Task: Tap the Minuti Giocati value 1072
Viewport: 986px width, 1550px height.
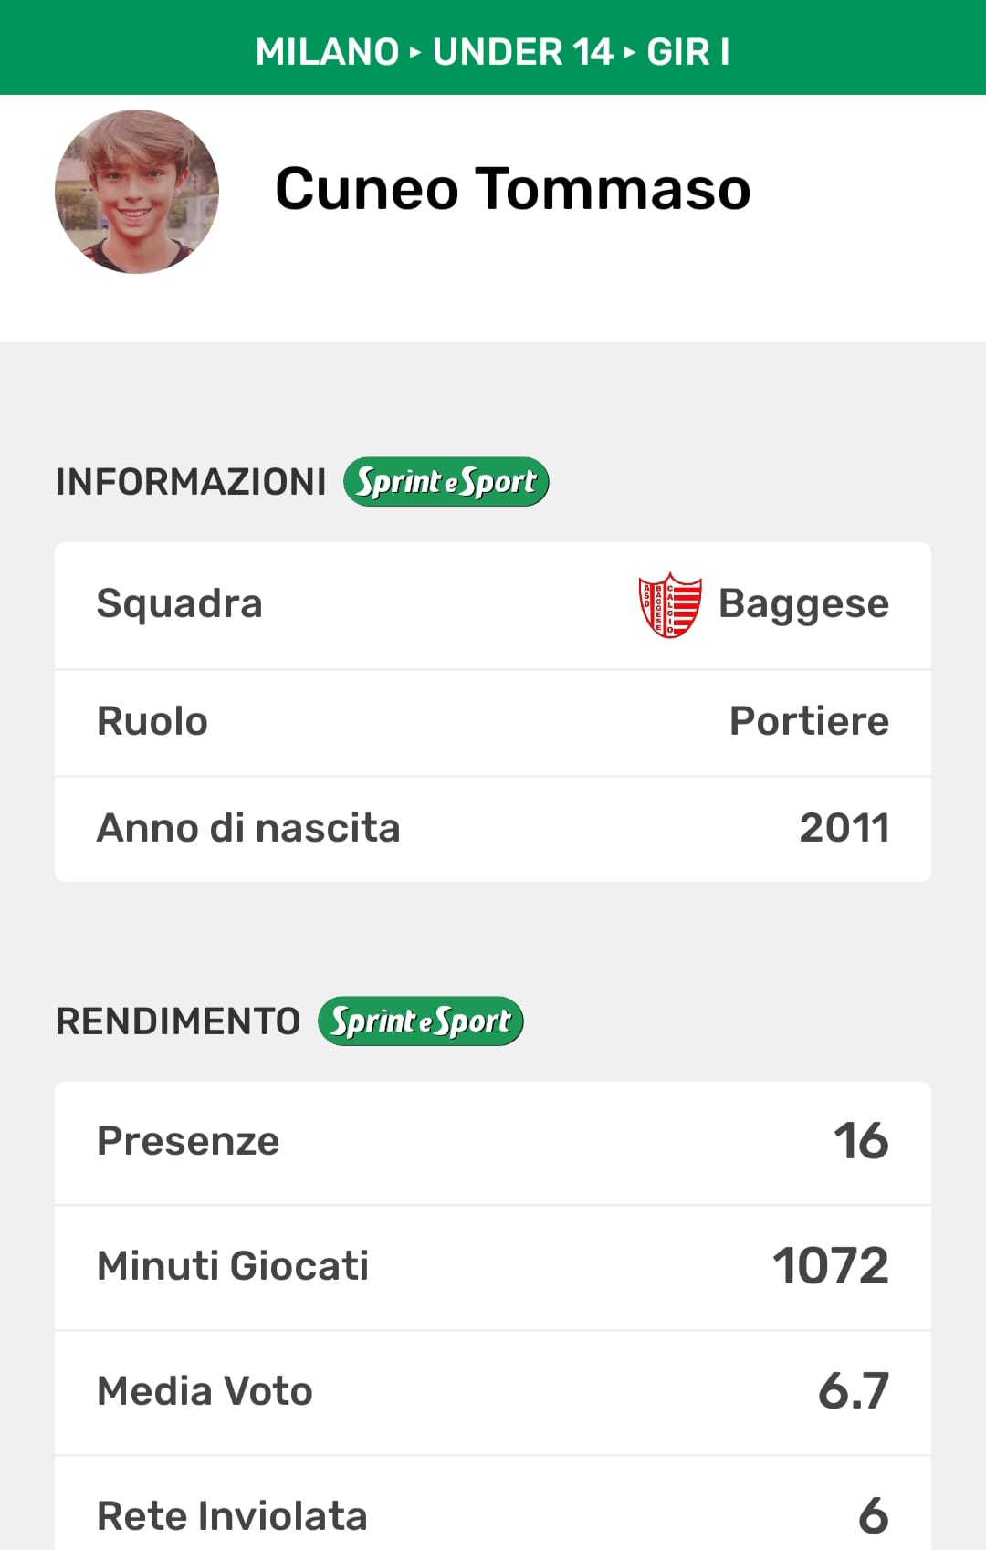Action: 830,1266
